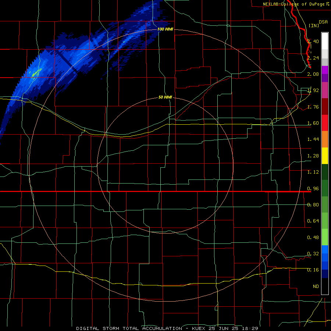331x331 pixels.
Task: Click the 25 JUN 25 date text
Action: click(x=224, y=328)
